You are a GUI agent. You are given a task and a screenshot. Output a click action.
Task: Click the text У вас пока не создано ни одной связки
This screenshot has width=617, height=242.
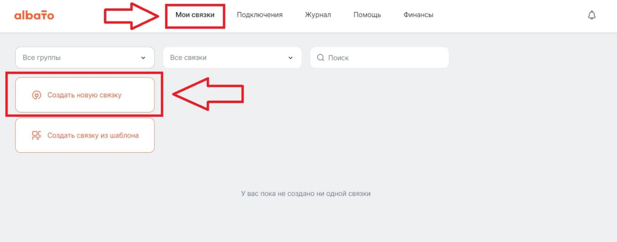[x=306, y=194]
